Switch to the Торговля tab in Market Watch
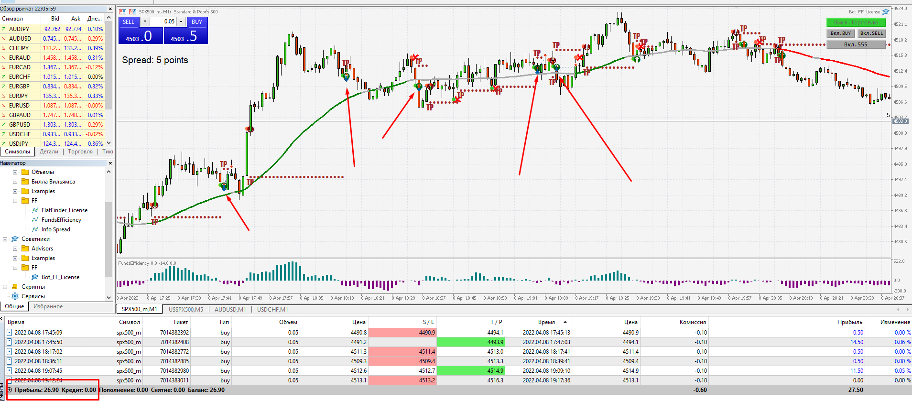This screenshot has width=912, height=401. (80, 152)
